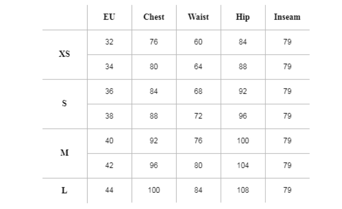Select the L size row label

coord(64,190)
